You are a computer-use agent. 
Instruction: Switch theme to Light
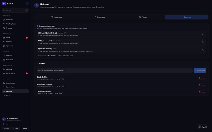[7, 129]
